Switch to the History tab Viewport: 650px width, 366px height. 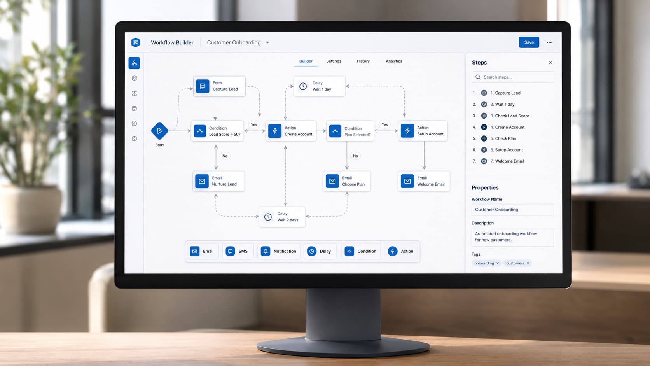363,61
